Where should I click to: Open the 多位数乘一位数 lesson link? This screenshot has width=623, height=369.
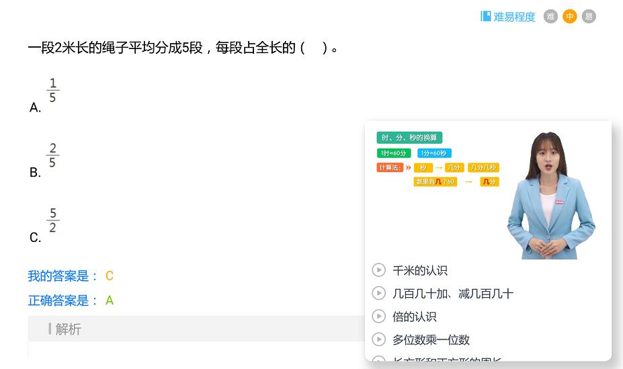point(431,339)
